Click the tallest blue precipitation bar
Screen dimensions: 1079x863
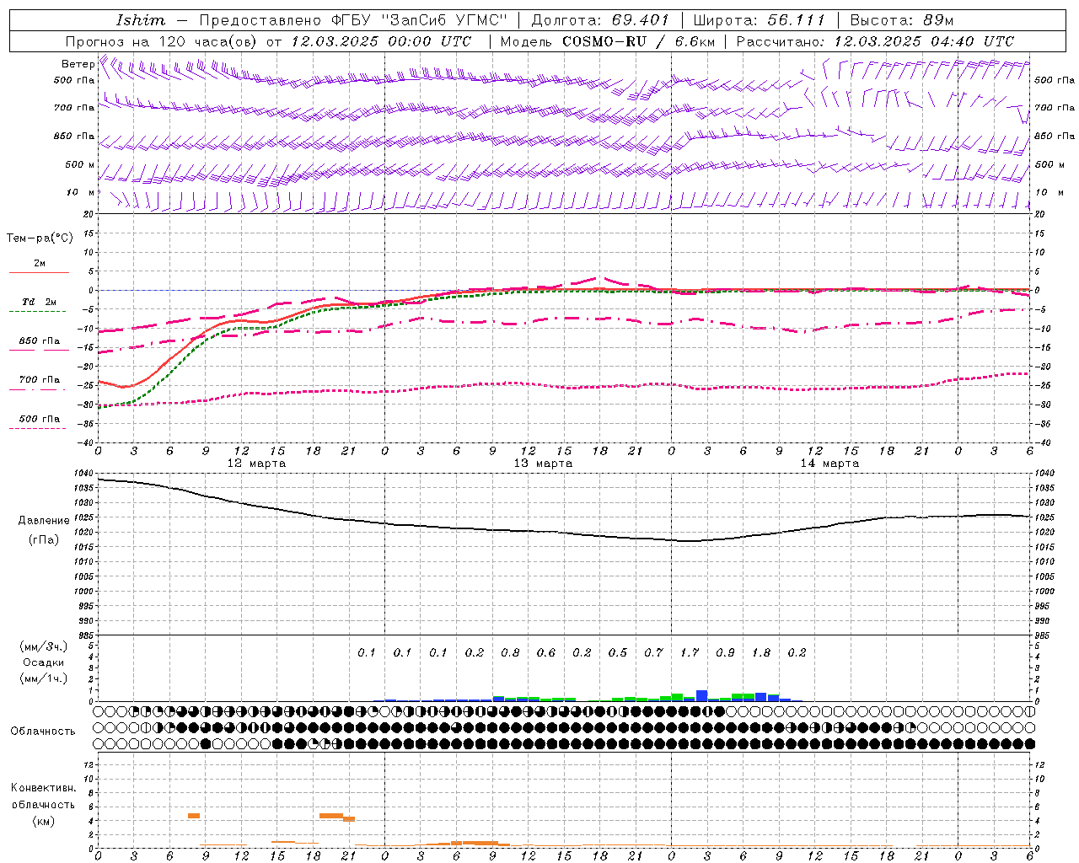(701, 695)
